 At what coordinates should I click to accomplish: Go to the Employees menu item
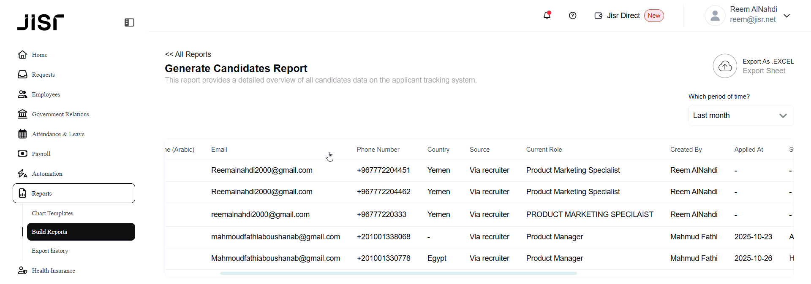pos(46,94)
